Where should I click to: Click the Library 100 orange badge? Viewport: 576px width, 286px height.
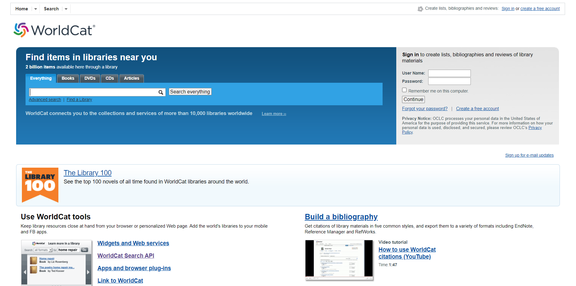(40, 185)
